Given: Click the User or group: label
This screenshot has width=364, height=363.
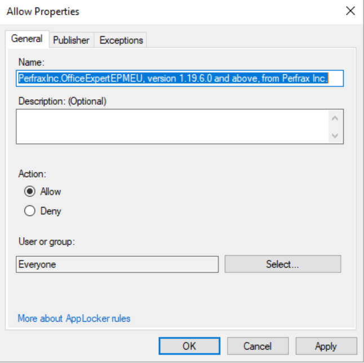Looking at the screenshot, I should pyautogui.click(x=46, y=242).
